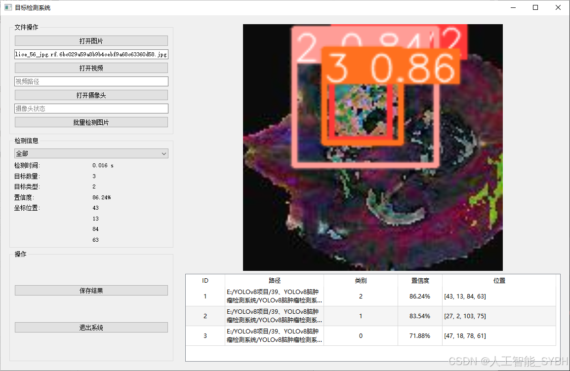
Task: Click the path cell in row 3
Action: 275,335
